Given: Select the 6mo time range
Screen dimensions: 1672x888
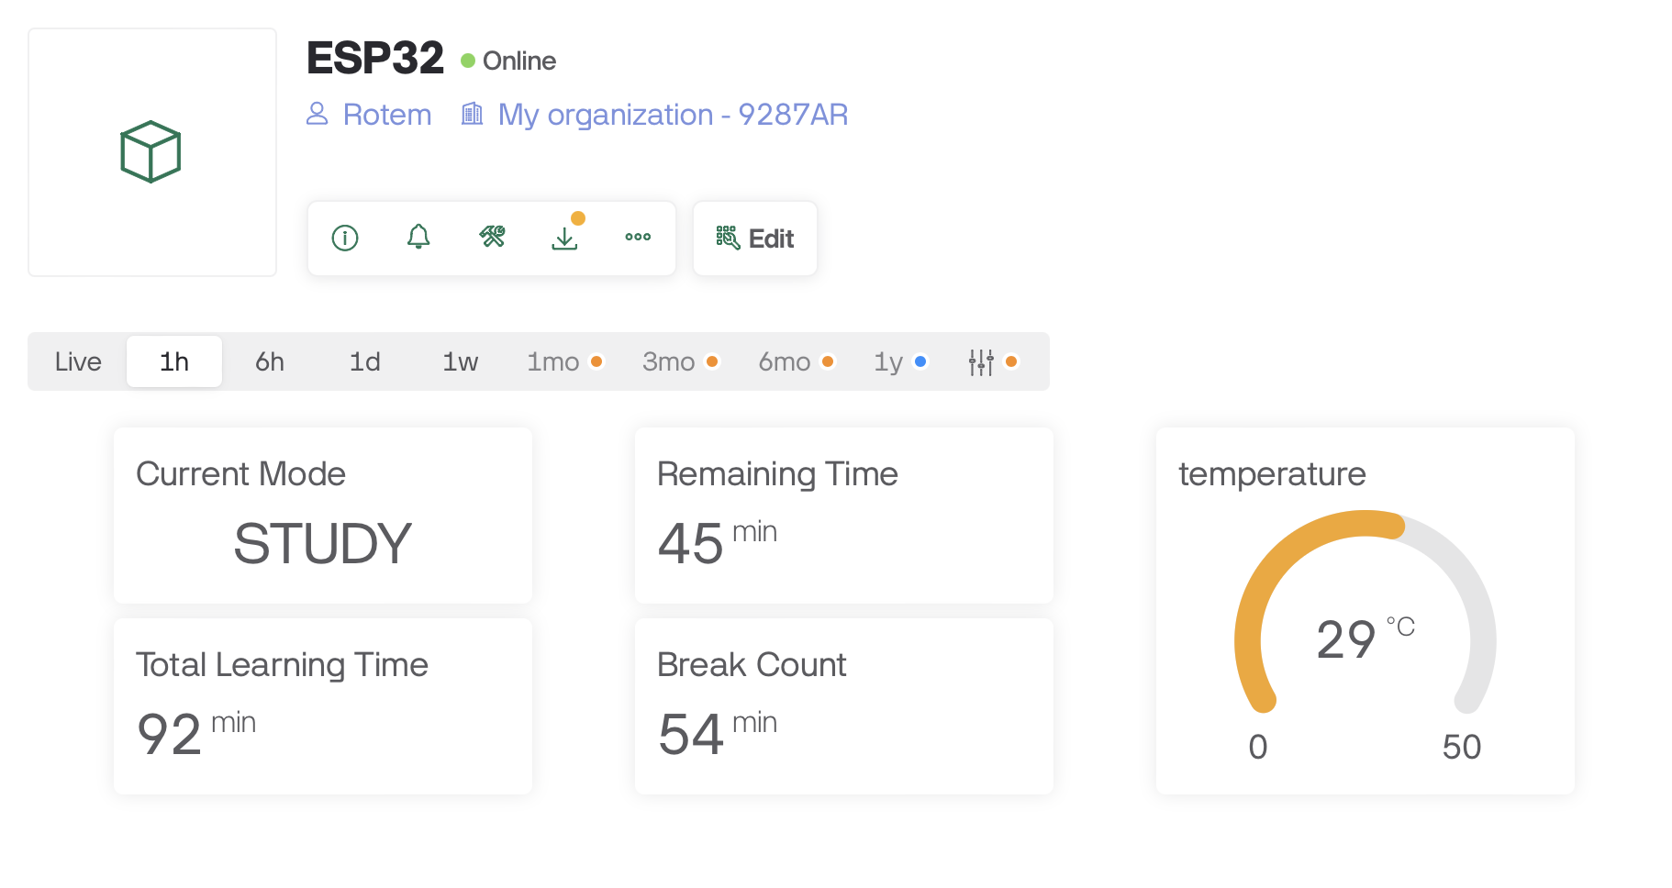Looking at the screenshot, I should 796,361.
